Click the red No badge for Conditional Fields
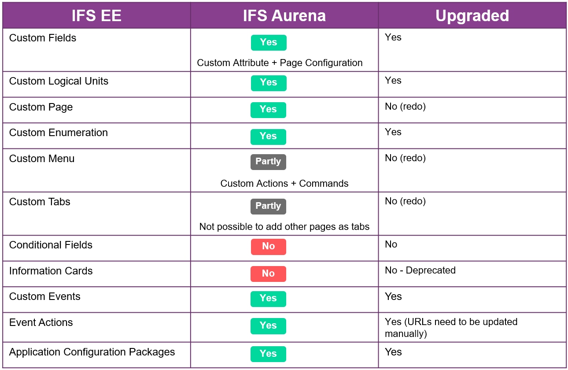 (268, 247)
